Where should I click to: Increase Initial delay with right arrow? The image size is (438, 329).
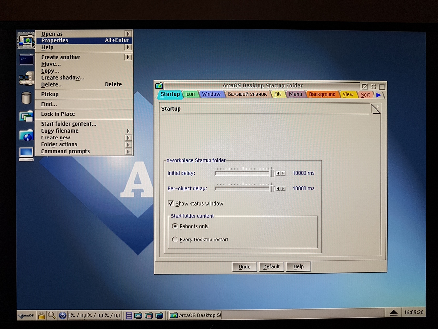coord(283,173)
